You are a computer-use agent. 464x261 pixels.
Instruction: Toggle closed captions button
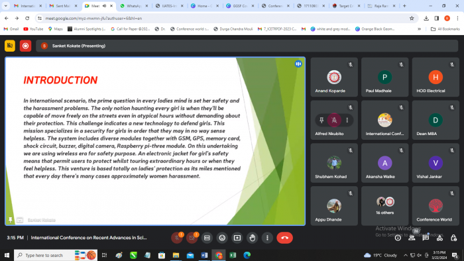[207, 238]
